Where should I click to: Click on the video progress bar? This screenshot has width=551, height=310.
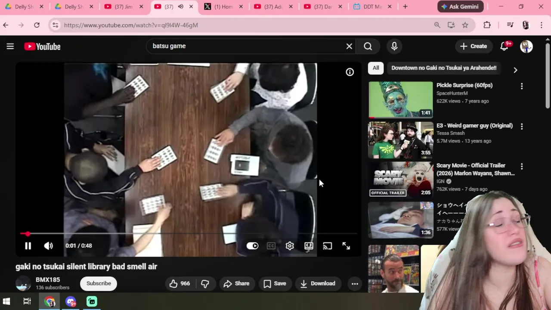188,234
